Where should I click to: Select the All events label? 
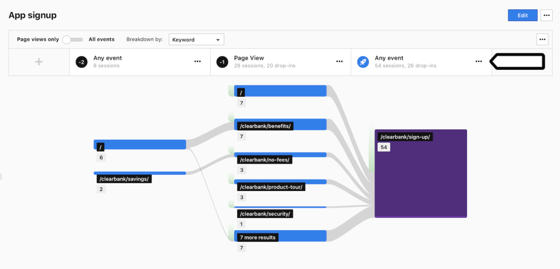coord(101,39)
